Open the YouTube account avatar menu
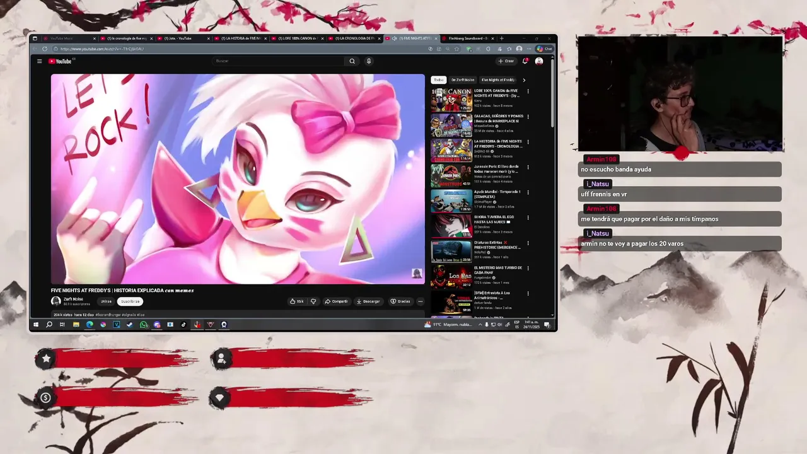This screenshot has height=454, width=807. 539,61
